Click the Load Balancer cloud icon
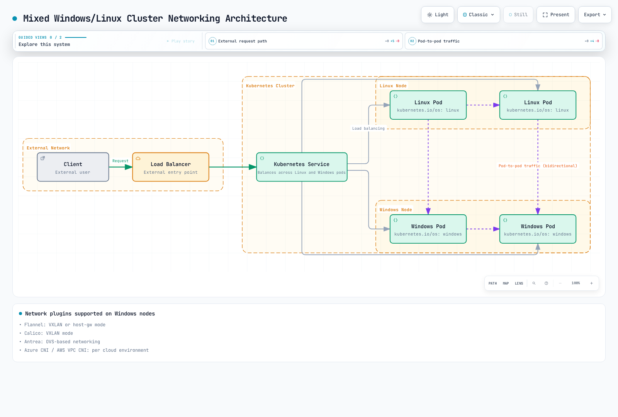The height and width of the screenshot is (417, 618). (138, 158)
